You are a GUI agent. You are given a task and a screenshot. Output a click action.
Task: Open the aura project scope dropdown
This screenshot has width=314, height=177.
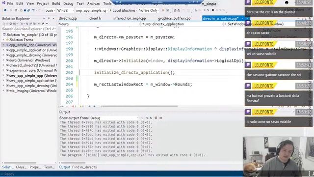[100, 24]
